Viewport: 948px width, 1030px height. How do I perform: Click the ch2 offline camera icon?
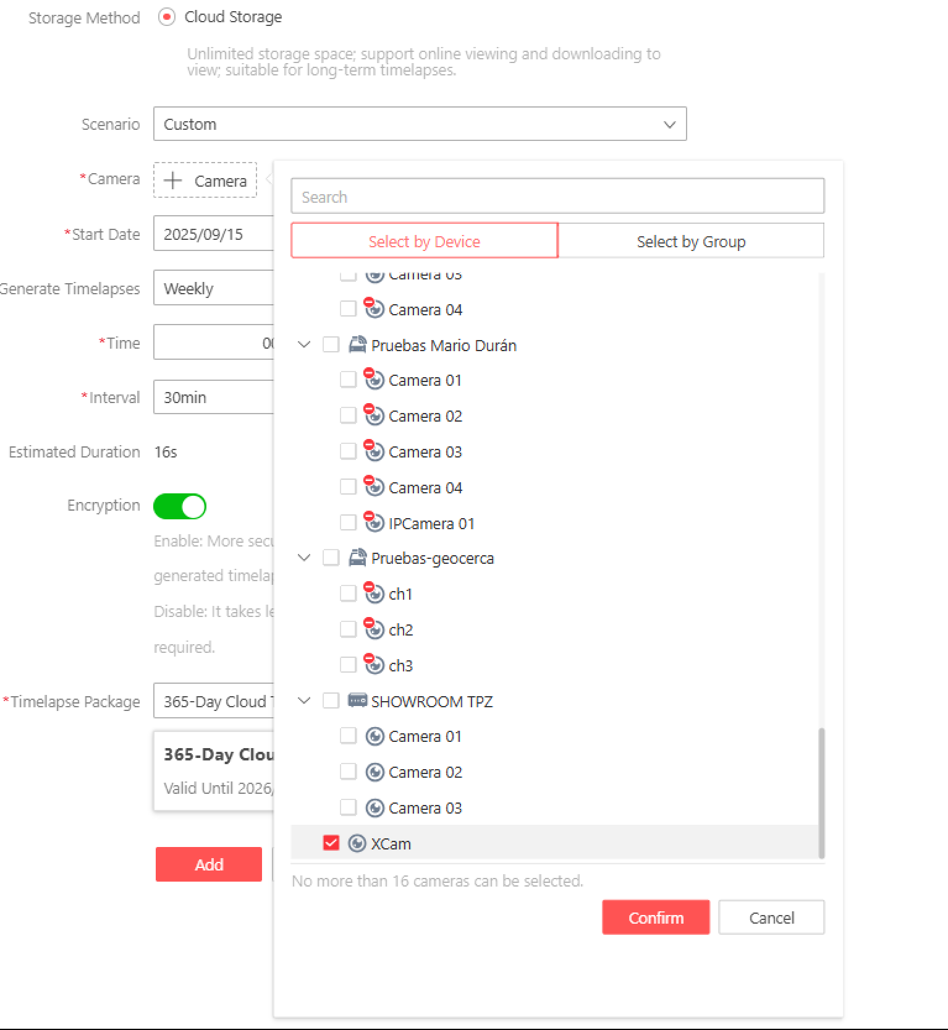pos(374,629)
